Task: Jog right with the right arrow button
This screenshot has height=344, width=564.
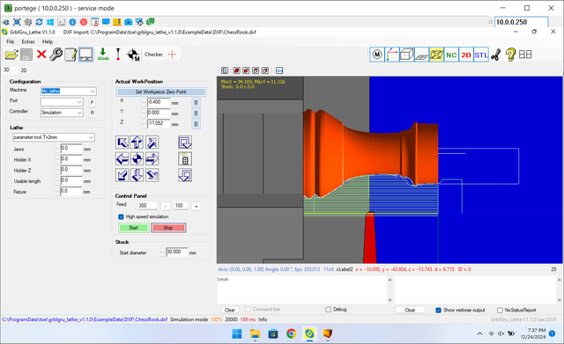Action: [x=152, y=158]
